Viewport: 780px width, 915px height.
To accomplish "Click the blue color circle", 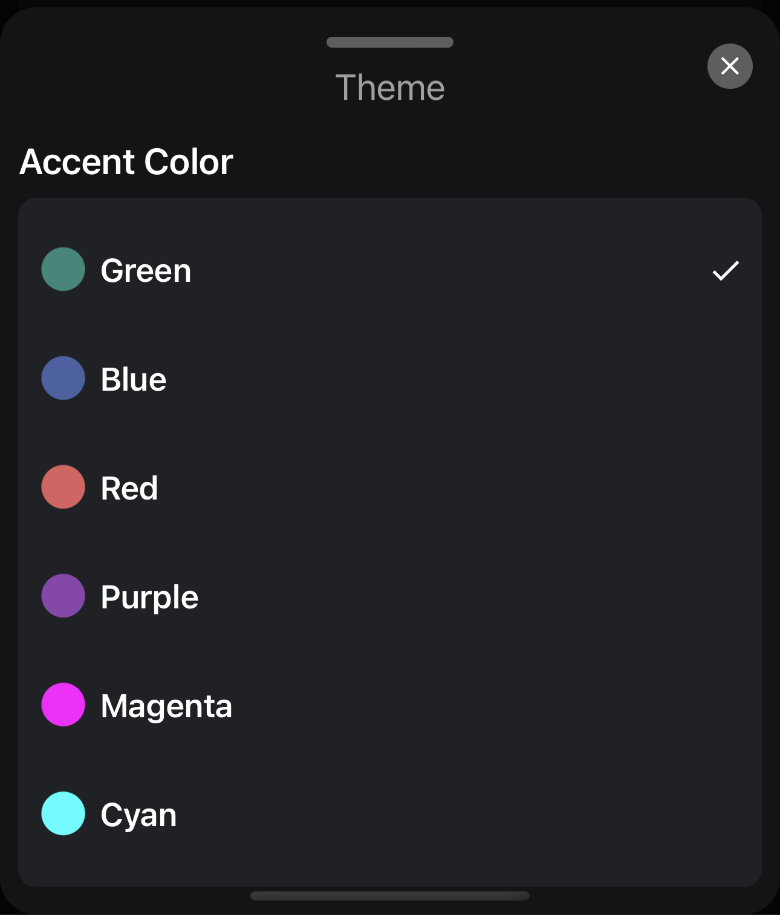I will click(63, 378).
